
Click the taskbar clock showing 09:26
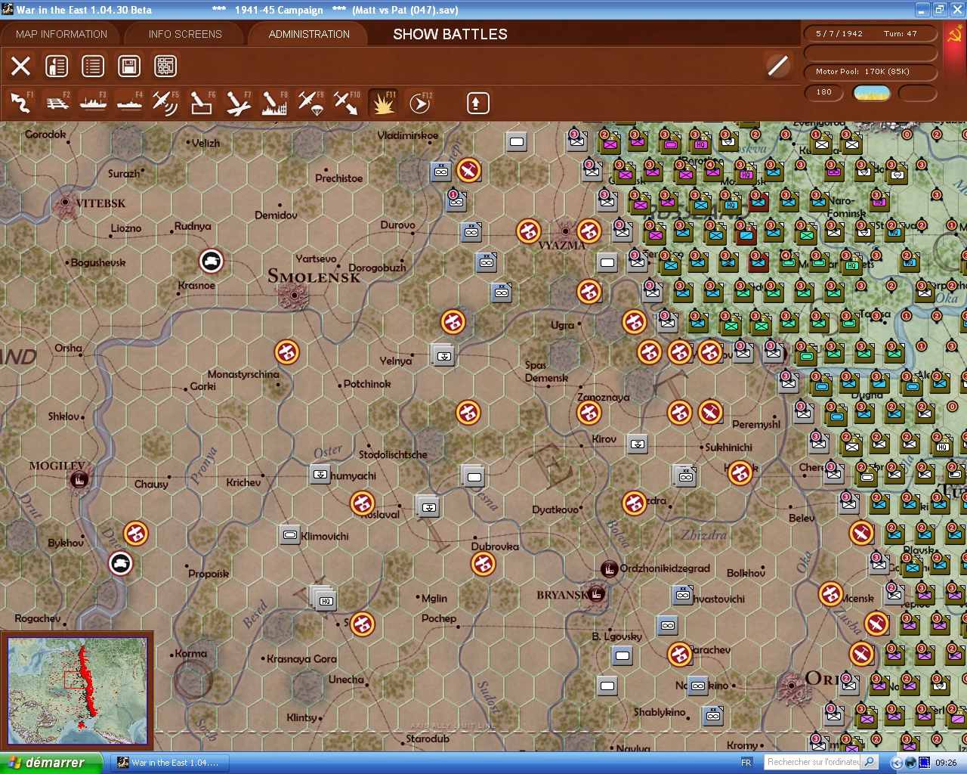pyautogui.click(x=946, y=763)
